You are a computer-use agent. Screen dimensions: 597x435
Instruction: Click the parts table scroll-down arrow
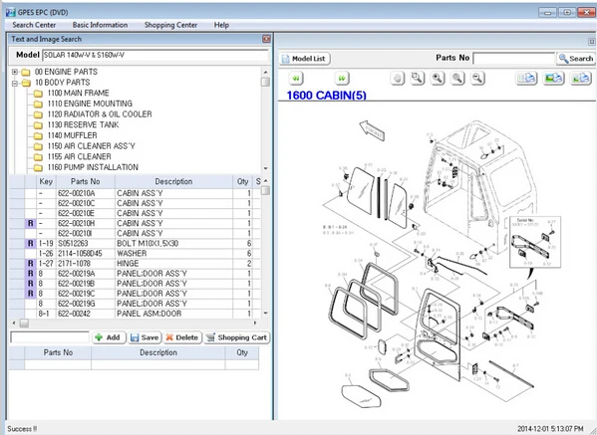tap(265, 314)
